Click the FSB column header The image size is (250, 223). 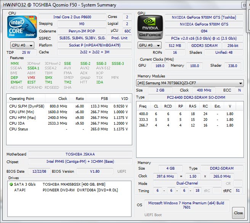(x=98, y=99)
